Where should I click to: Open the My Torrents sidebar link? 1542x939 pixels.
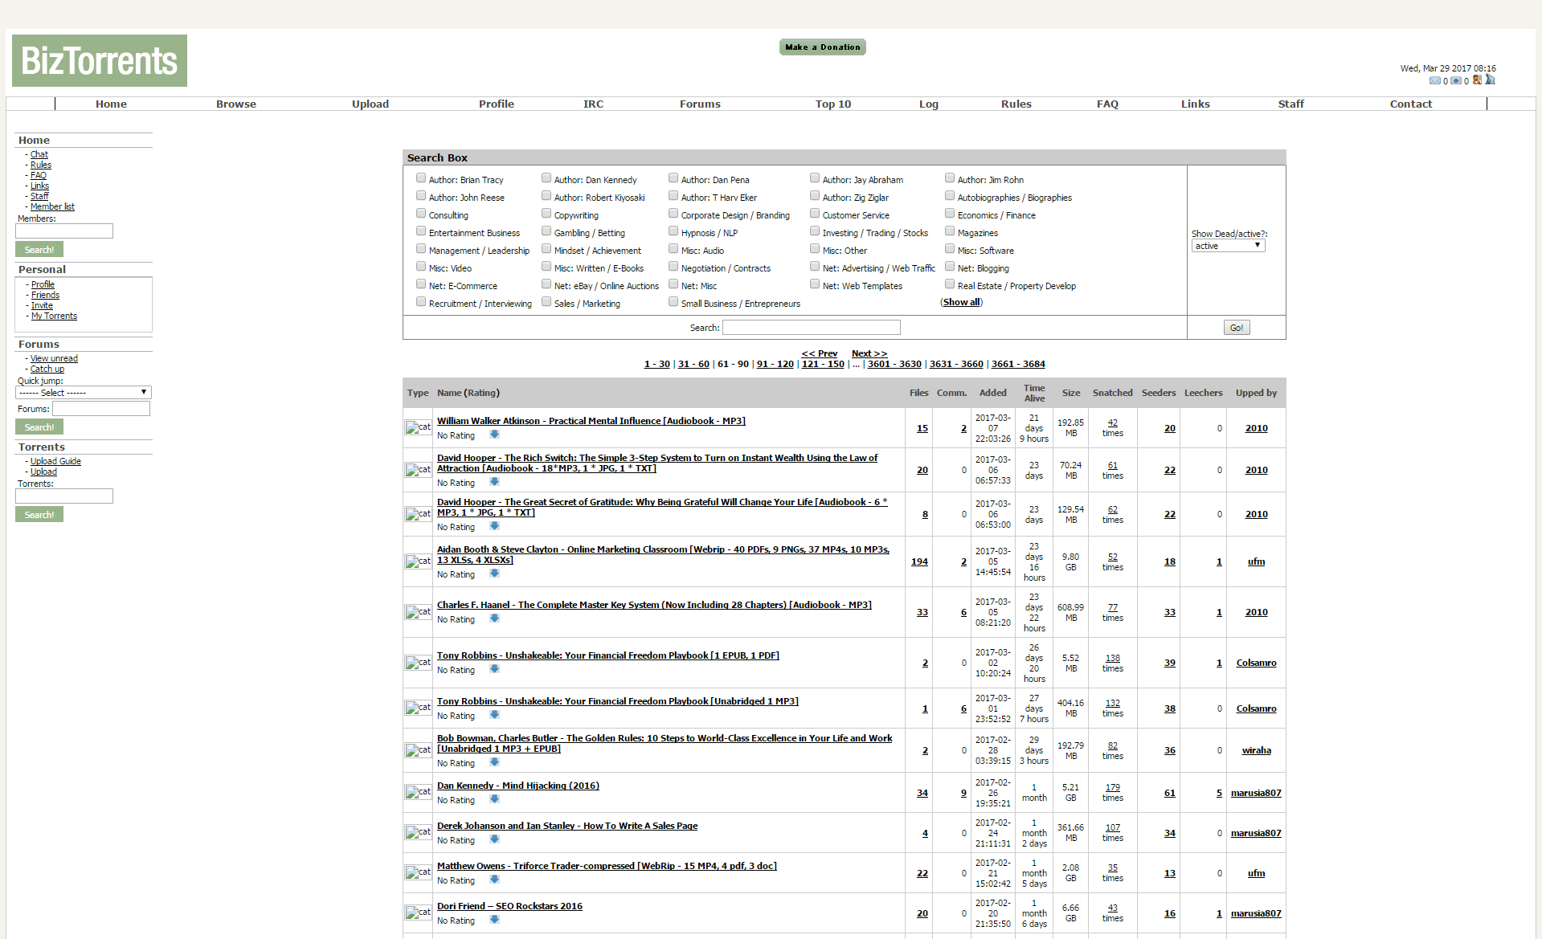54,316
